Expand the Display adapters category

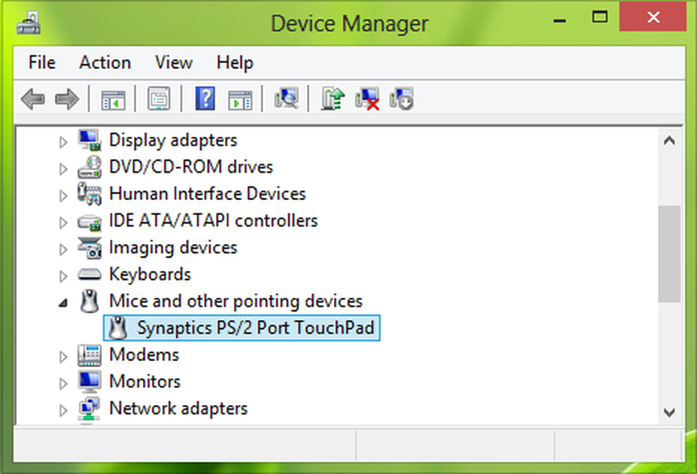(63, 140)
